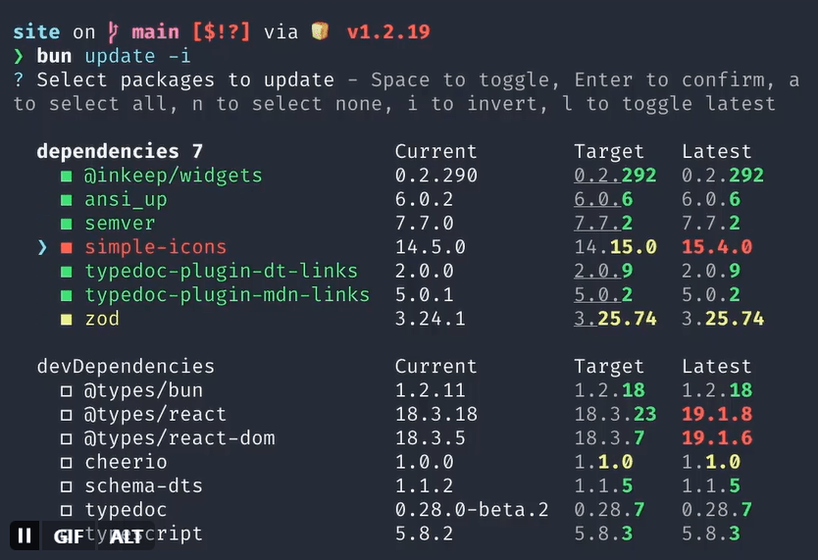The image size is (818, 560).
Task: Enable the schema-dts package checkbox
Action: click(x=67, y=486)
